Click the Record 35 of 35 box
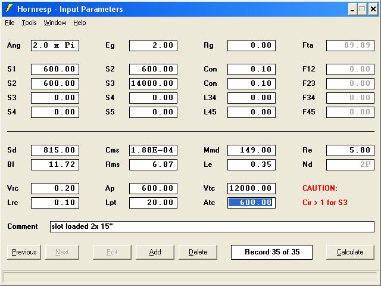381x286 pixels. (271, 252)
